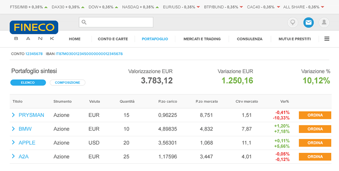
Task: Click ORDINA for BMW
Action: 315,129
